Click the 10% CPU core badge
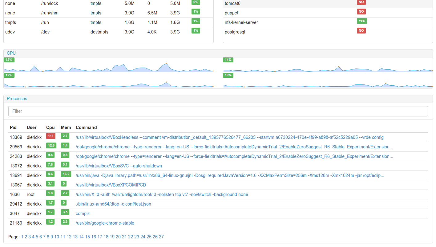The height and width of the screenshot is (247, 436). coord(228,75)
